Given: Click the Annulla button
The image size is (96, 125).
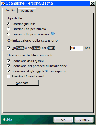Looking at the screenshot, I should click(84, 120).
